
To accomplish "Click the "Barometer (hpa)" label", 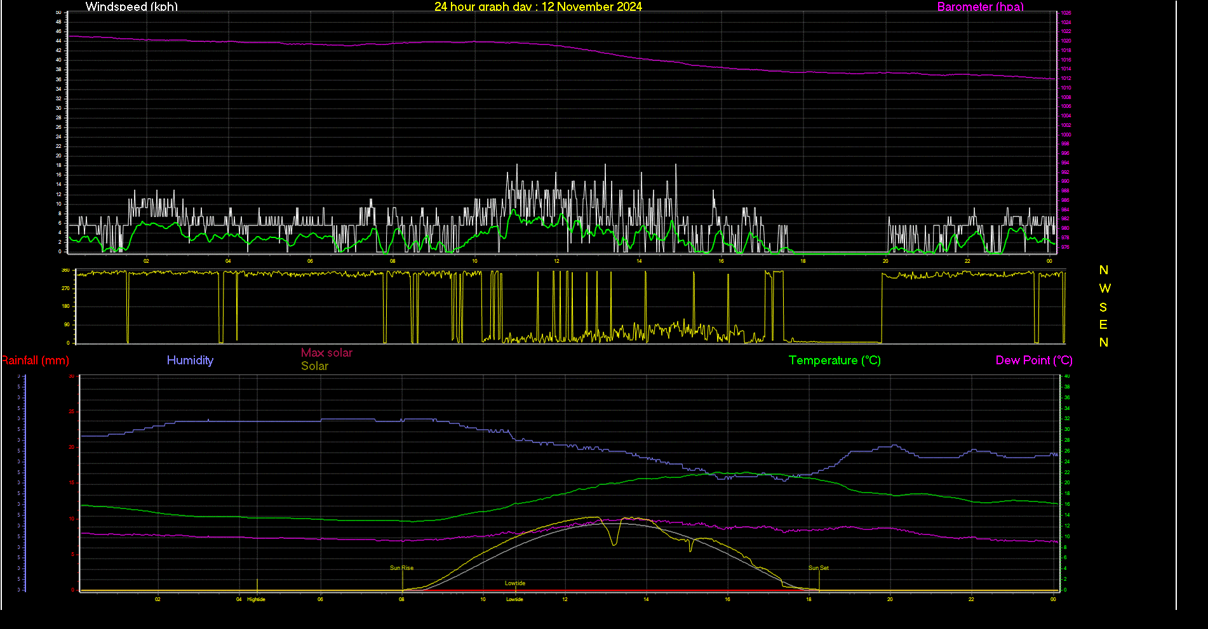I will (x=981, y=6).
